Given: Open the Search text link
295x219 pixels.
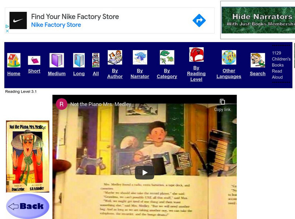Looking at the screenshot, I should click(x=257, y=74).
